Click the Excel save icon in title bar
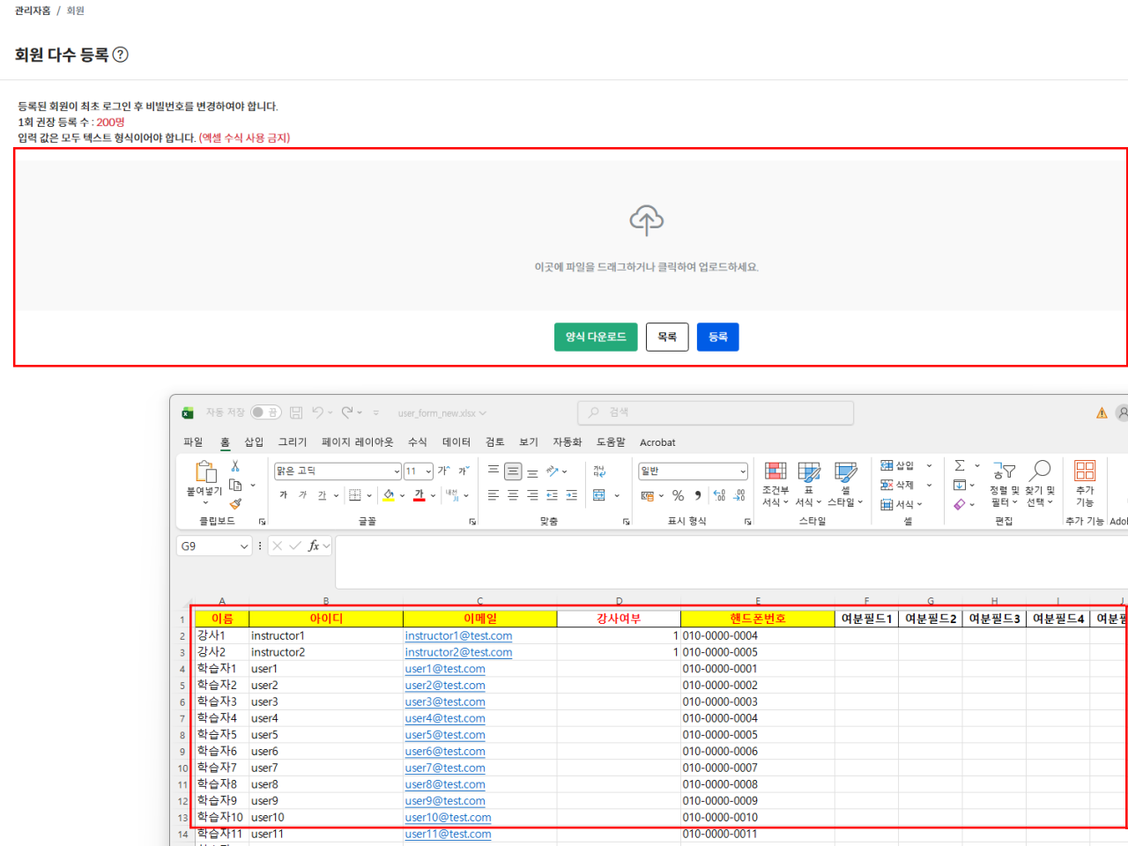The width and height of the screenshot is (1128, 846). pos(296,412)
